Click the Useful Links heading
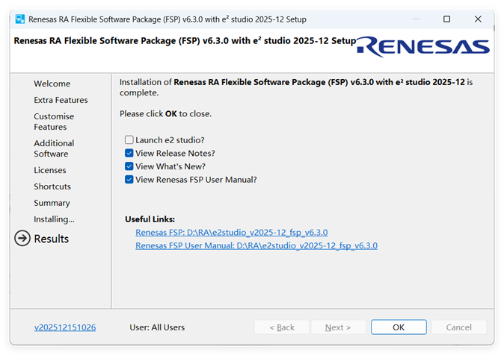This screenshot has width=504, height=355. click(x=150, y=219)
